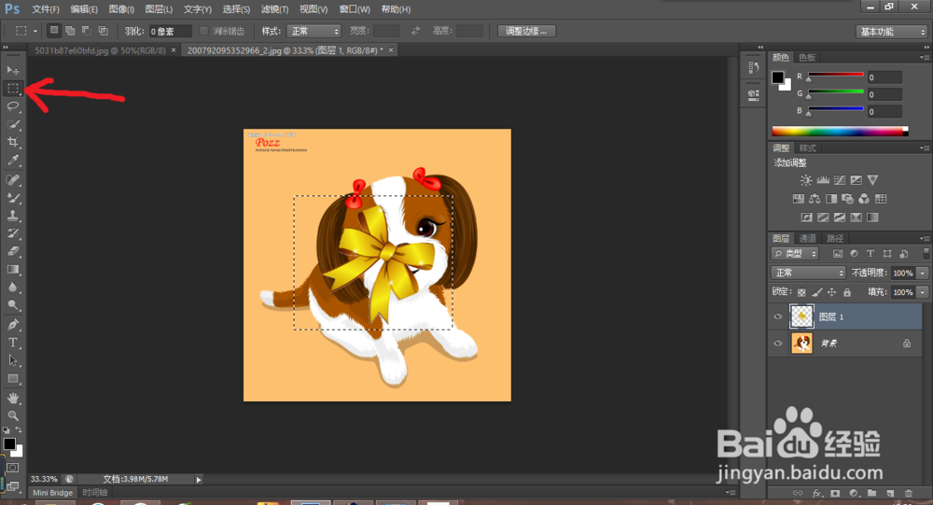Add a Channel Mixer adjustment
This screenshot has width=933, height=505.
click(x=864, y=199)
